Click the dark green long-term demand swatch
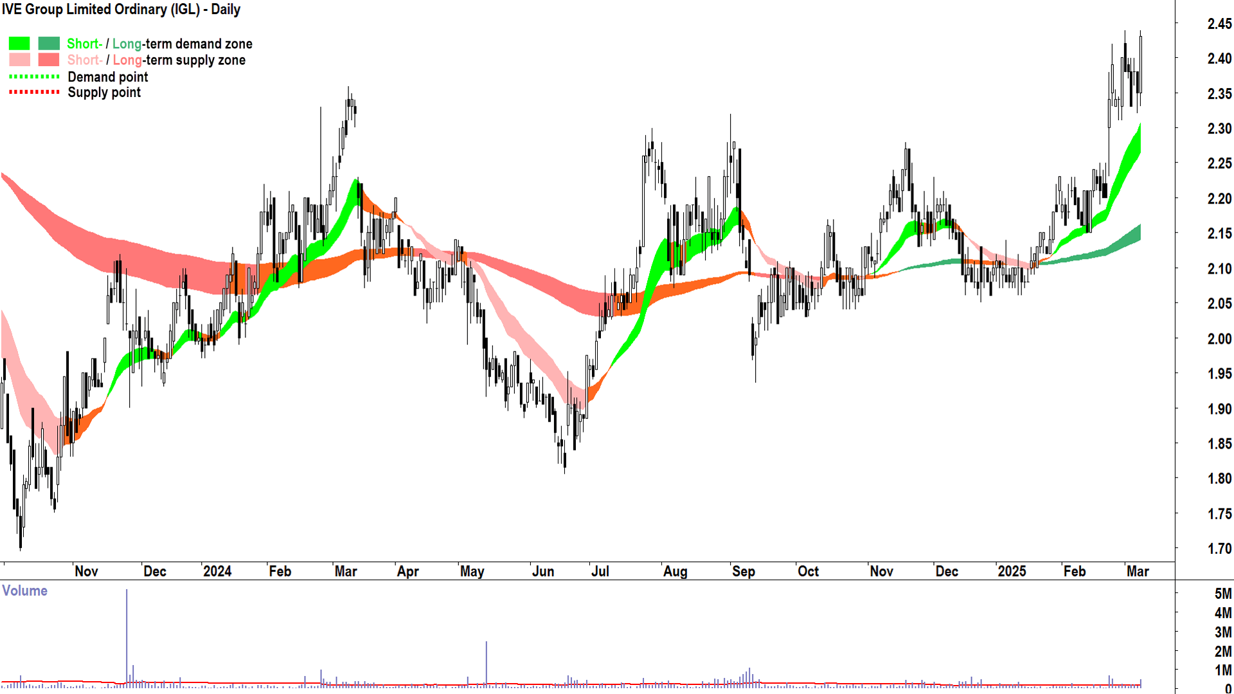Viewport: 1234px width, 694px height. pyautogui.click(x=49, y=44)
